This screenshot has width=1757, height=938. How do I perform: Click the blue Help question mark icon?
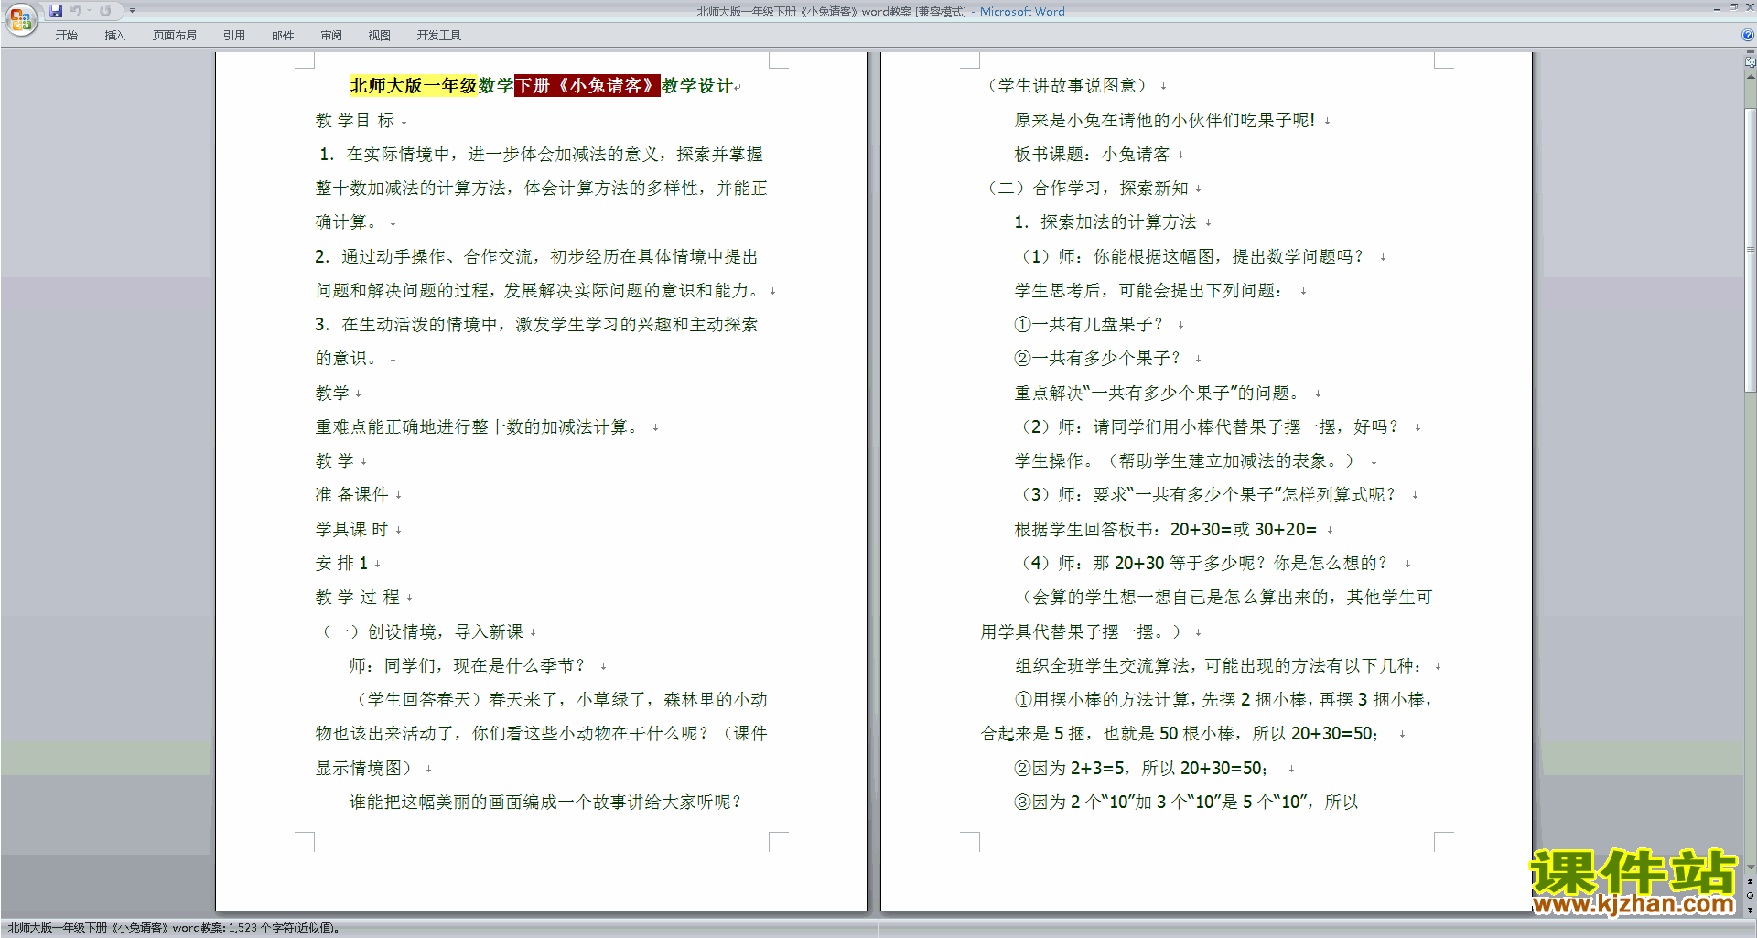[x=1748, y=35]
